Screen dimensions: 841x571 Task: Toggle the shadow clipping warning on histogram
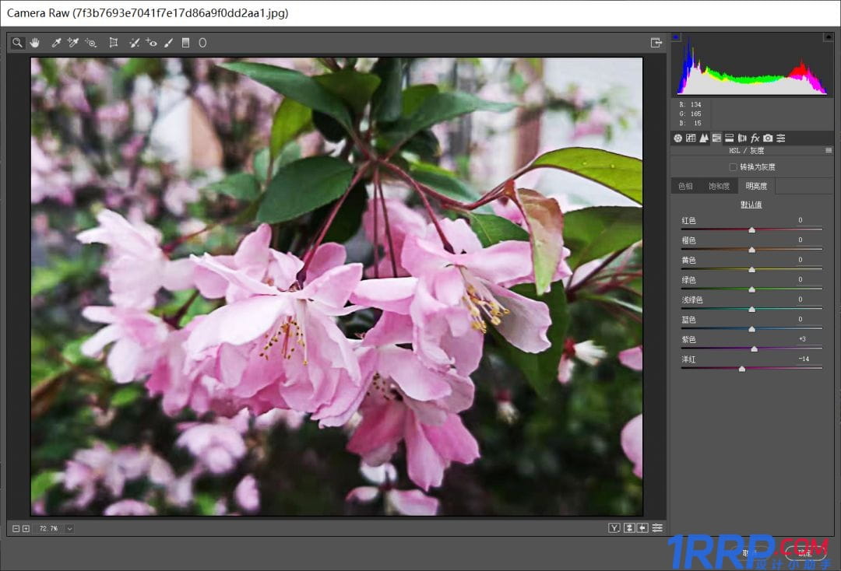point(676,37)
